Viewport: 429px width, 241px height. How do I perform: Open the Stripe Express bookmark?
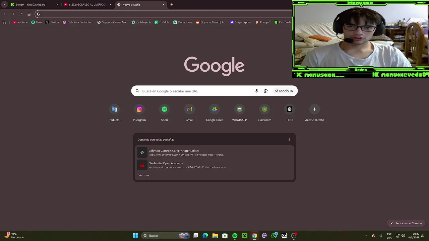click(x=241, y=22)
